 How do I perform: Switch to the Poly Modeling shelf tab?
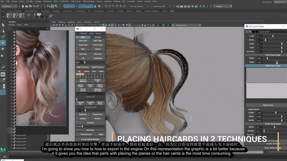pyautogui.click(x=31, y=11)
